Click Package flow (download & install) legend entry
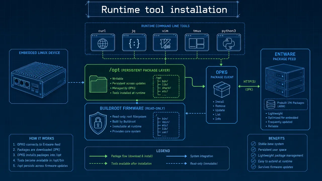The width and height of the screenshot is (322, 181). (x=132, y=156)
